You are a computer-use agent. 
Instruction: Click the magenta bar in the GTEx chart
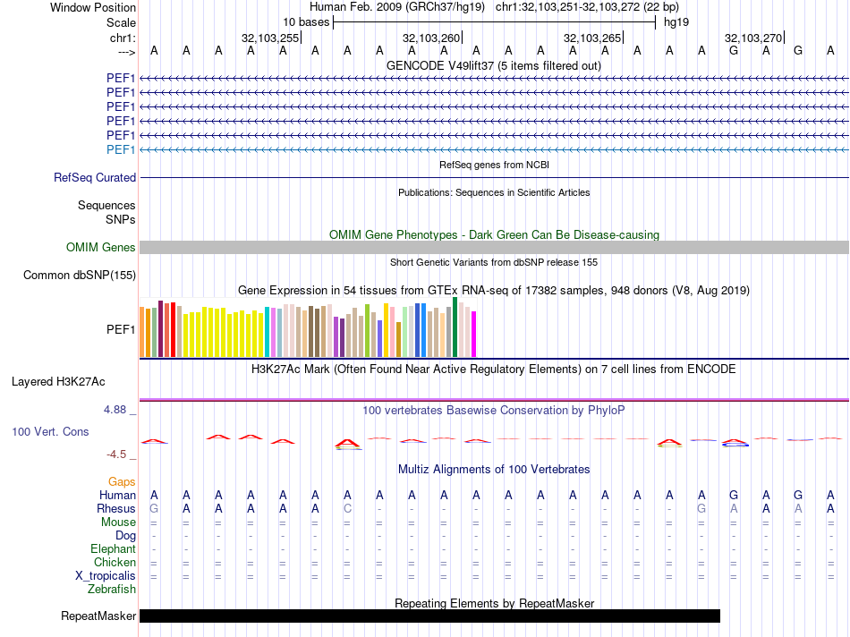(474, 333)
